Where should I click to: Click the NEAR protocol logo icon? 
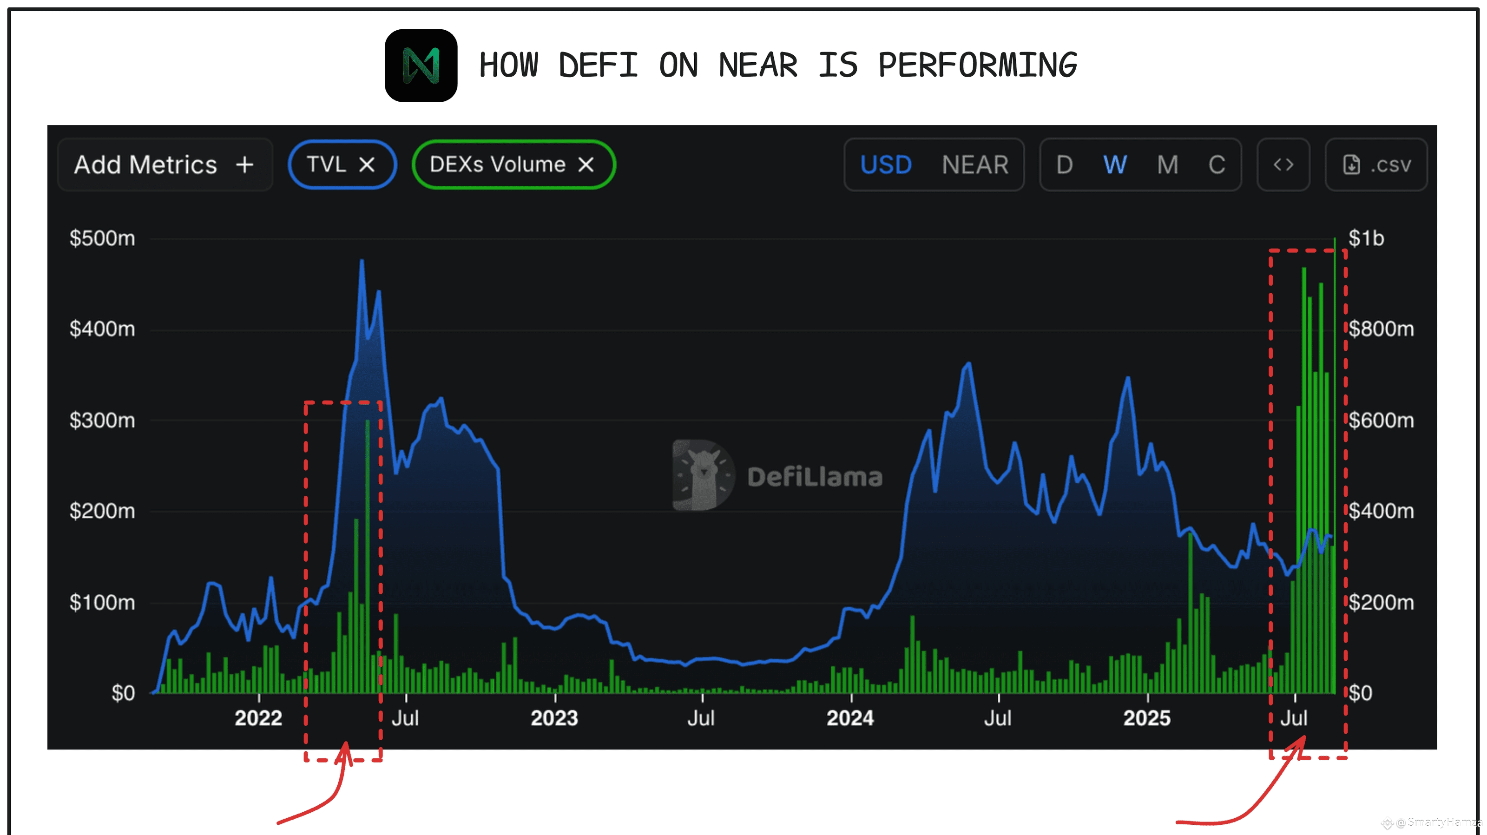(421, 65)
